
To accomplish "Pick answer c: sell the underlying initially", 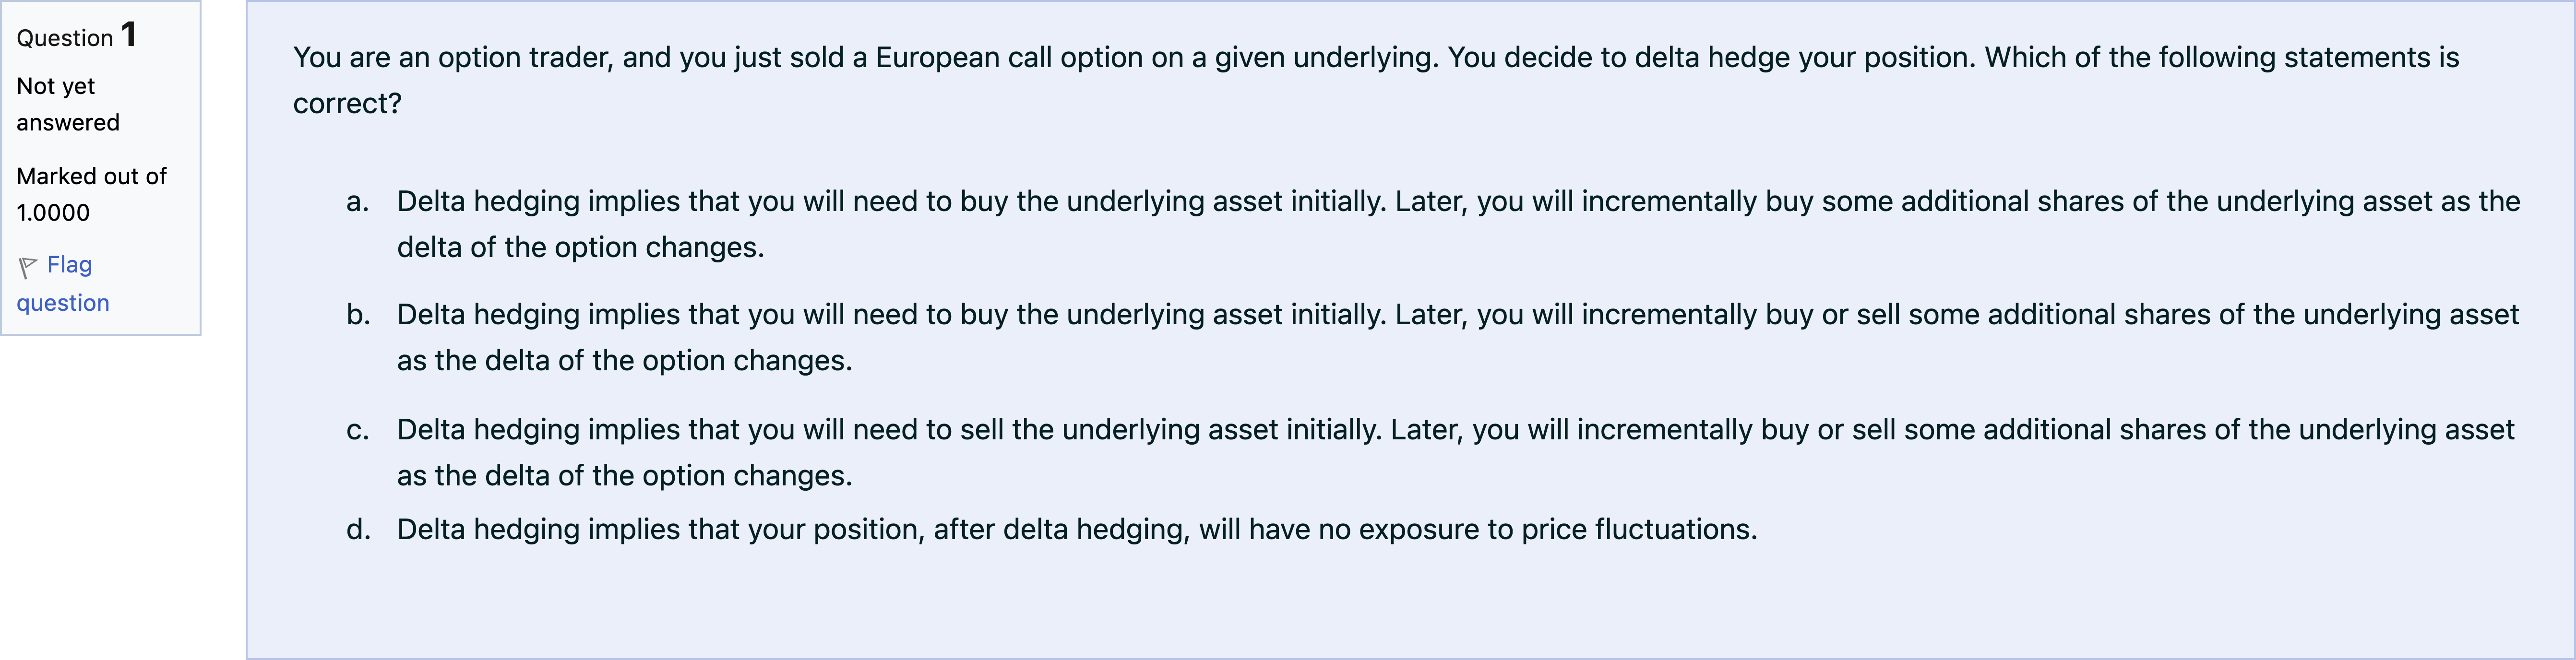I will [1455, 430].
